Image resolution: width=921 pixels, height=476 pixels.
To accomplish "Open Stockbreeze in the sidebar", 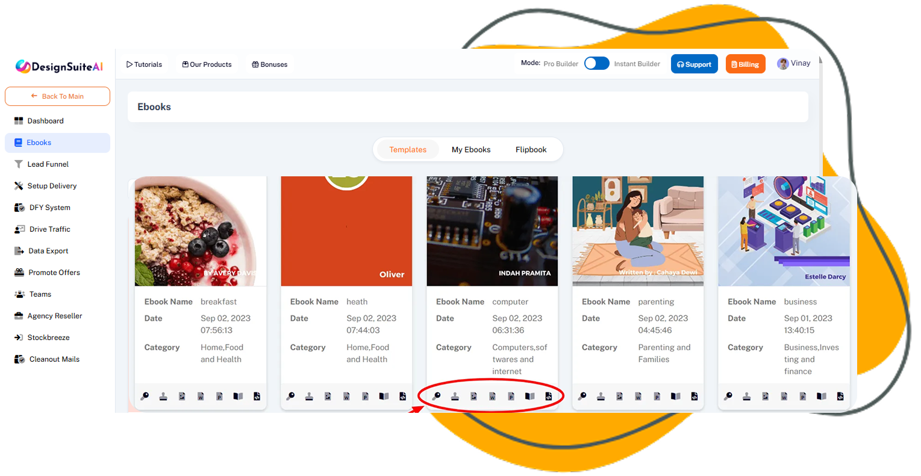I will (x=57, y=338).
